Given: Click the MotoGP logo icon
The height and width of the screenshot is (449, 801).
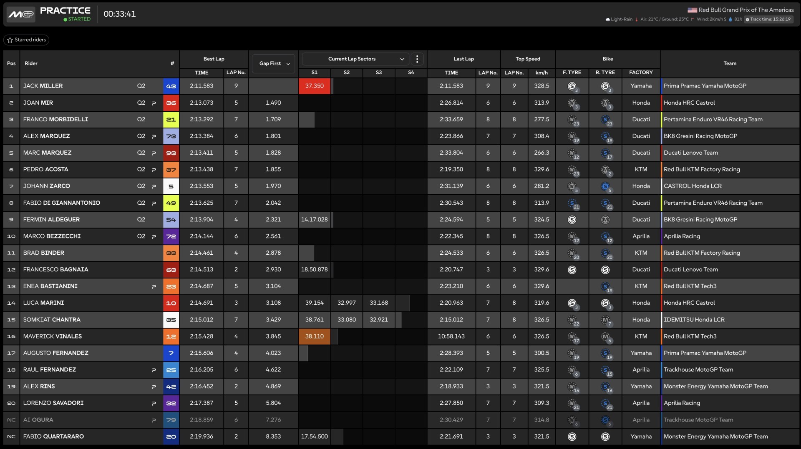Looking at the screenshot, I should pyautogui.click(x=21, y=14).
